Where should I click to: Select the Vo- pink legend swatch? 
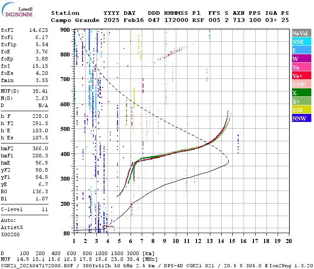[x=301, y=67]
